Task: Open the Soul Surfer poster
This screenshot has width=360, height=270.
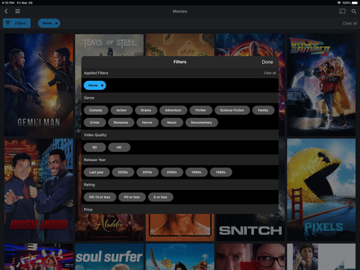Action: click(x=110, y=257)
